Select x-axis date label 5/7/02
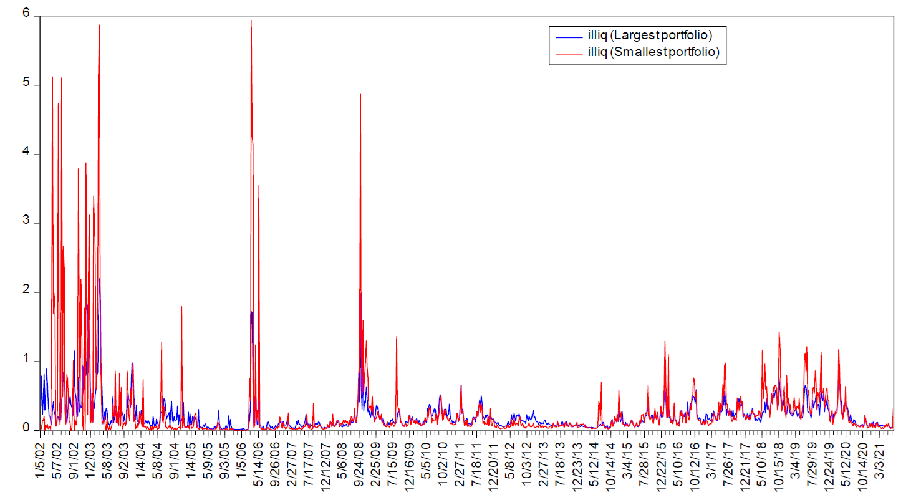Image resolution: width=916 pixels, height=495 pixels. click(x=57, y=459)
